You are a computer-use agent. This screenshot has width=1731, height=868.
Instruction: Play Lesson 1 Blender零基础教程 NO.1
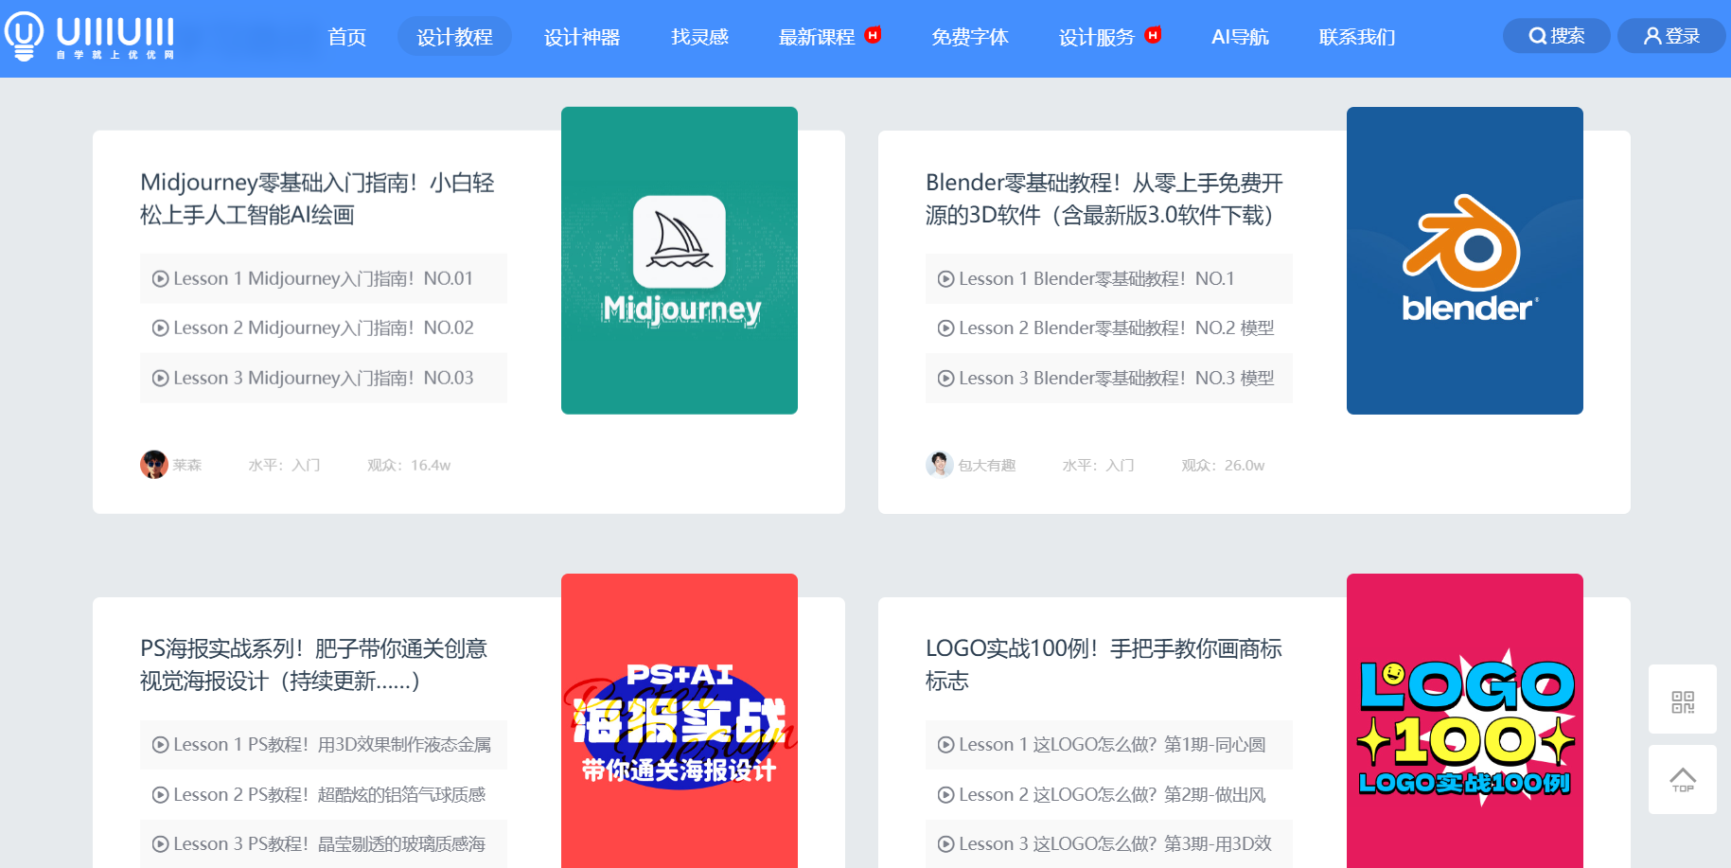pyautogui.click(x=1109, y=278)
